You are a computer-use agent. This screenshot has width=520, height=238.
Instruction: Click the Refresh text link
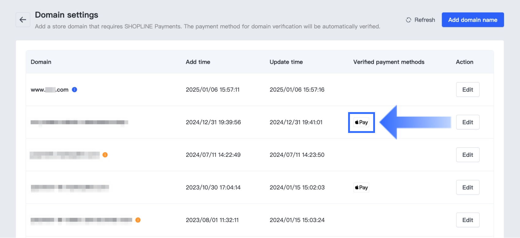click(x=425, y=20)
